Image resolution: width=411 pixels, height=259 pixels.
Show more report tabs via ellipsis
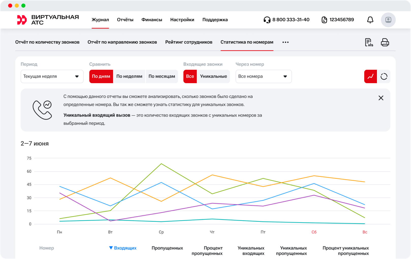[286, 42]
